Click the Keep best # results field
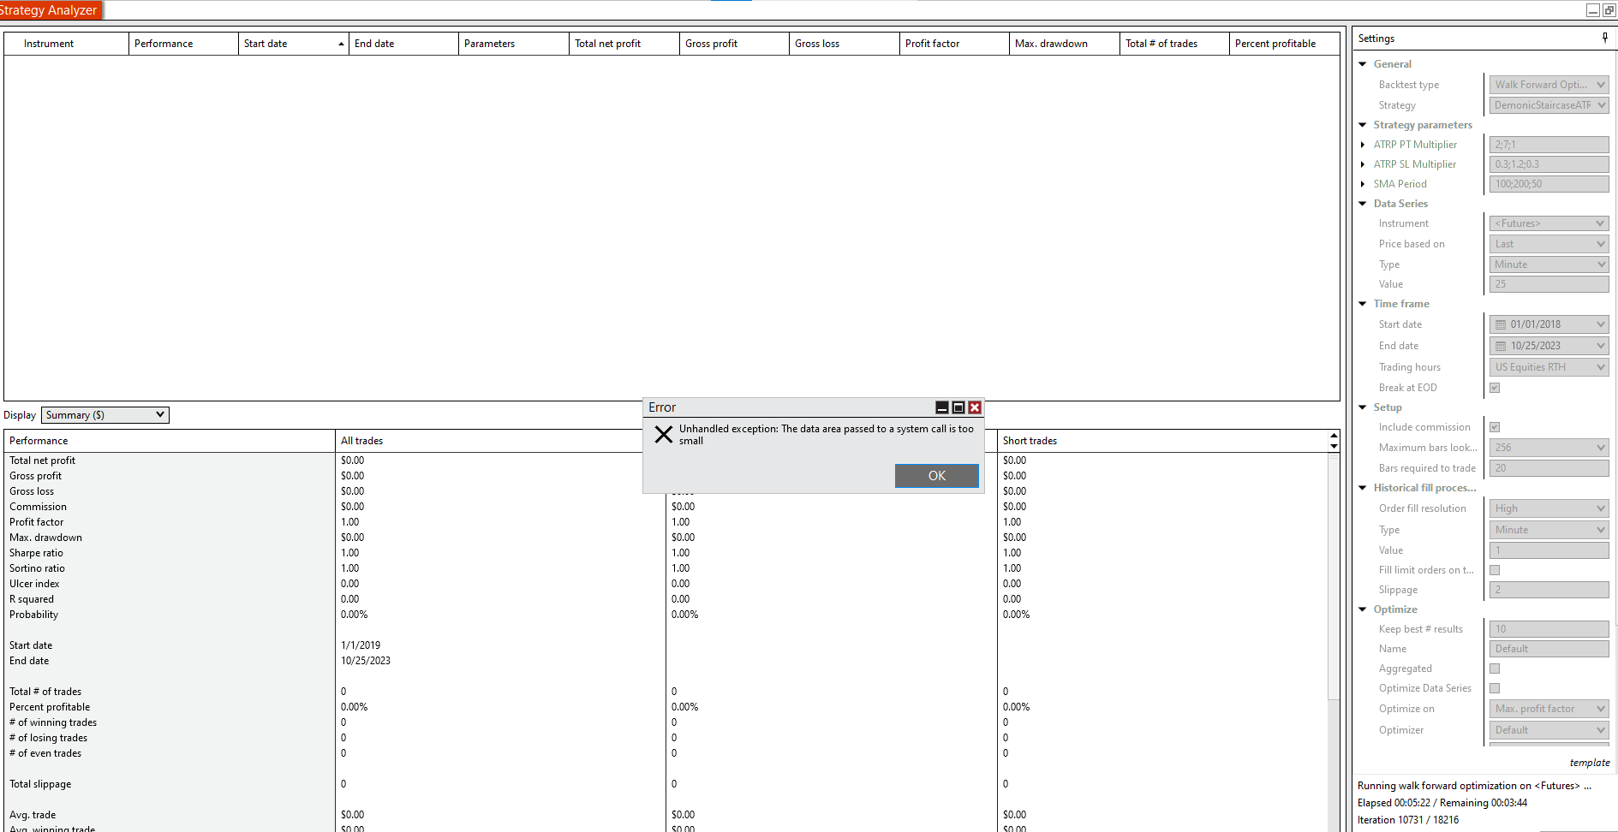The image size is (1618, 832). pyautogui.click(x=1549, y=629)
